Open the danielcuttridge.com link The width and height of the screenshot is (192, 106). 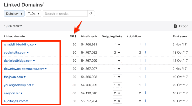coord(18,61)
